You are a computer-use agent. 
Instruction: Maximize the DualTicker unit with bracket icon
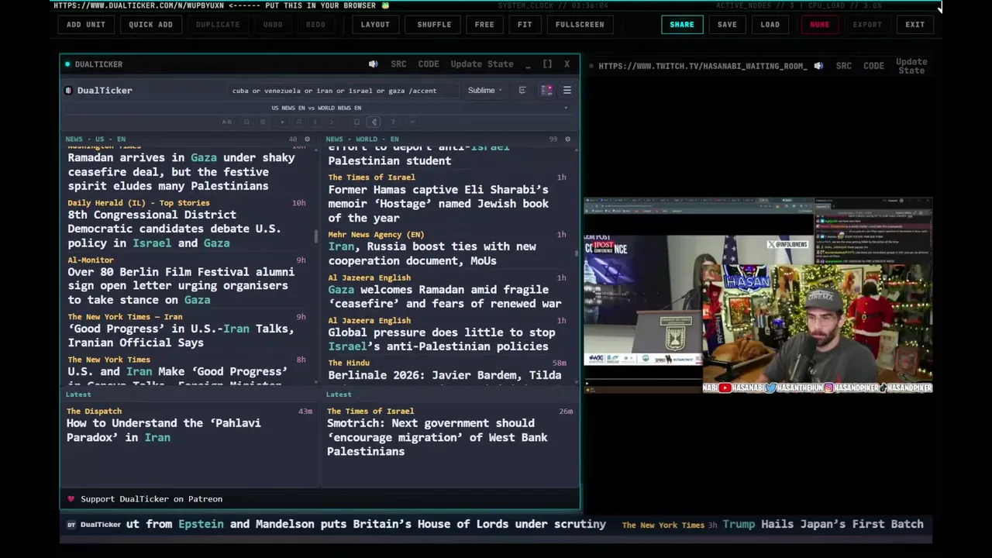coord(547,64)
